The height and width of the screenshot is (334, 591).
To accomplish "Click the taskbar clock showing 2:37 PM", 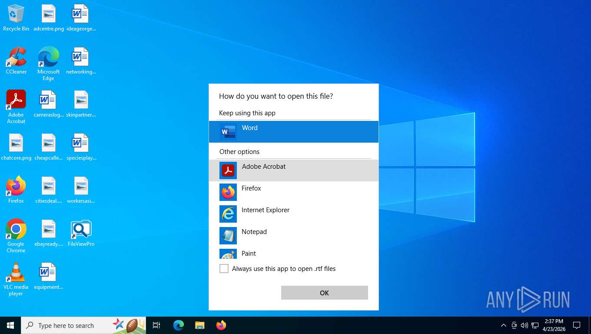I will pyautogui.click(x=554, y=325).
